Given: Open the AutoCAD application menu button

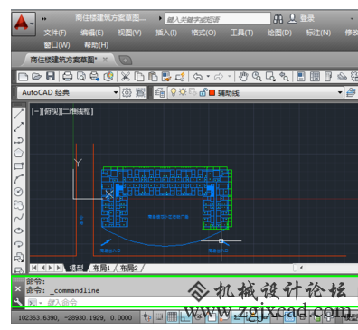Looking at the screenshot, I should pos(24,24).
